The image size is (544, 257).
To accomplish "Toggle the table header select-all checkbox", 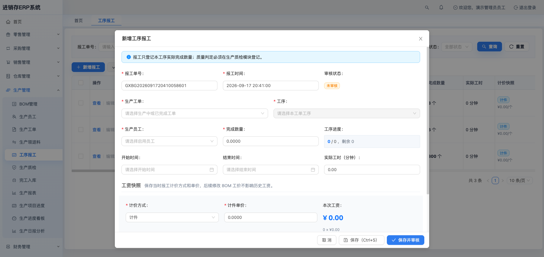I will (x=81, y=83).
